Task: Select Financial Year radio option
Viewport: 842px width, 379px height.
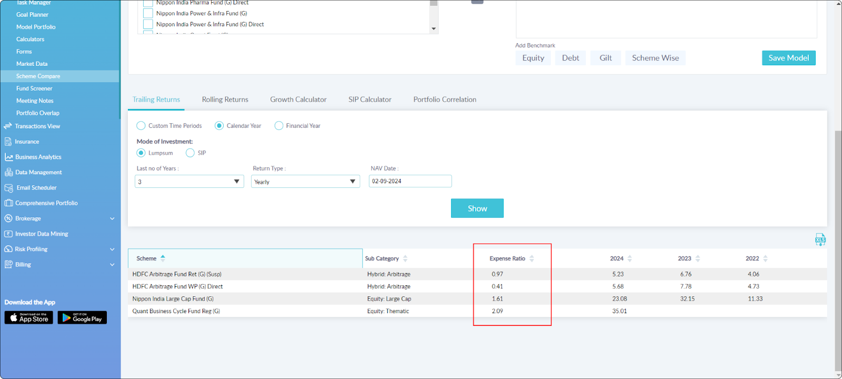Action: [x=279, y=126]
